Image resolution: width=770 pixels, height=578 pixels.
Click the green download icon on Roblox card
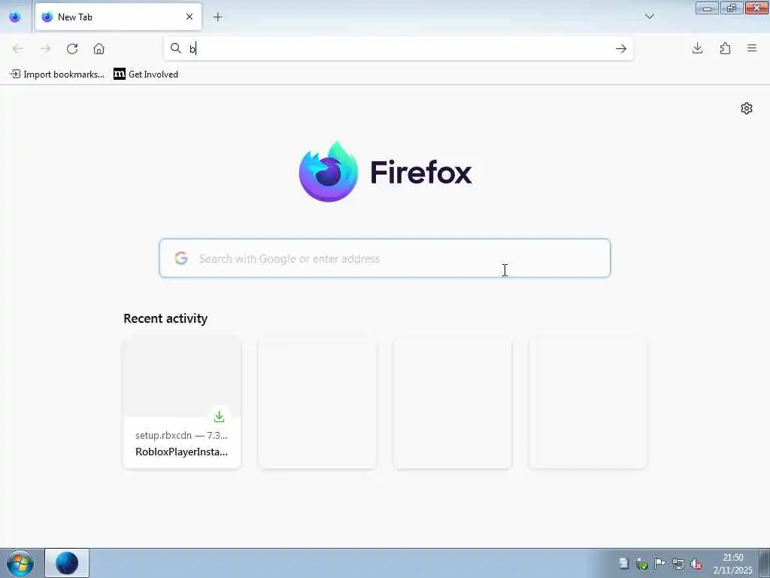[219, 416]
